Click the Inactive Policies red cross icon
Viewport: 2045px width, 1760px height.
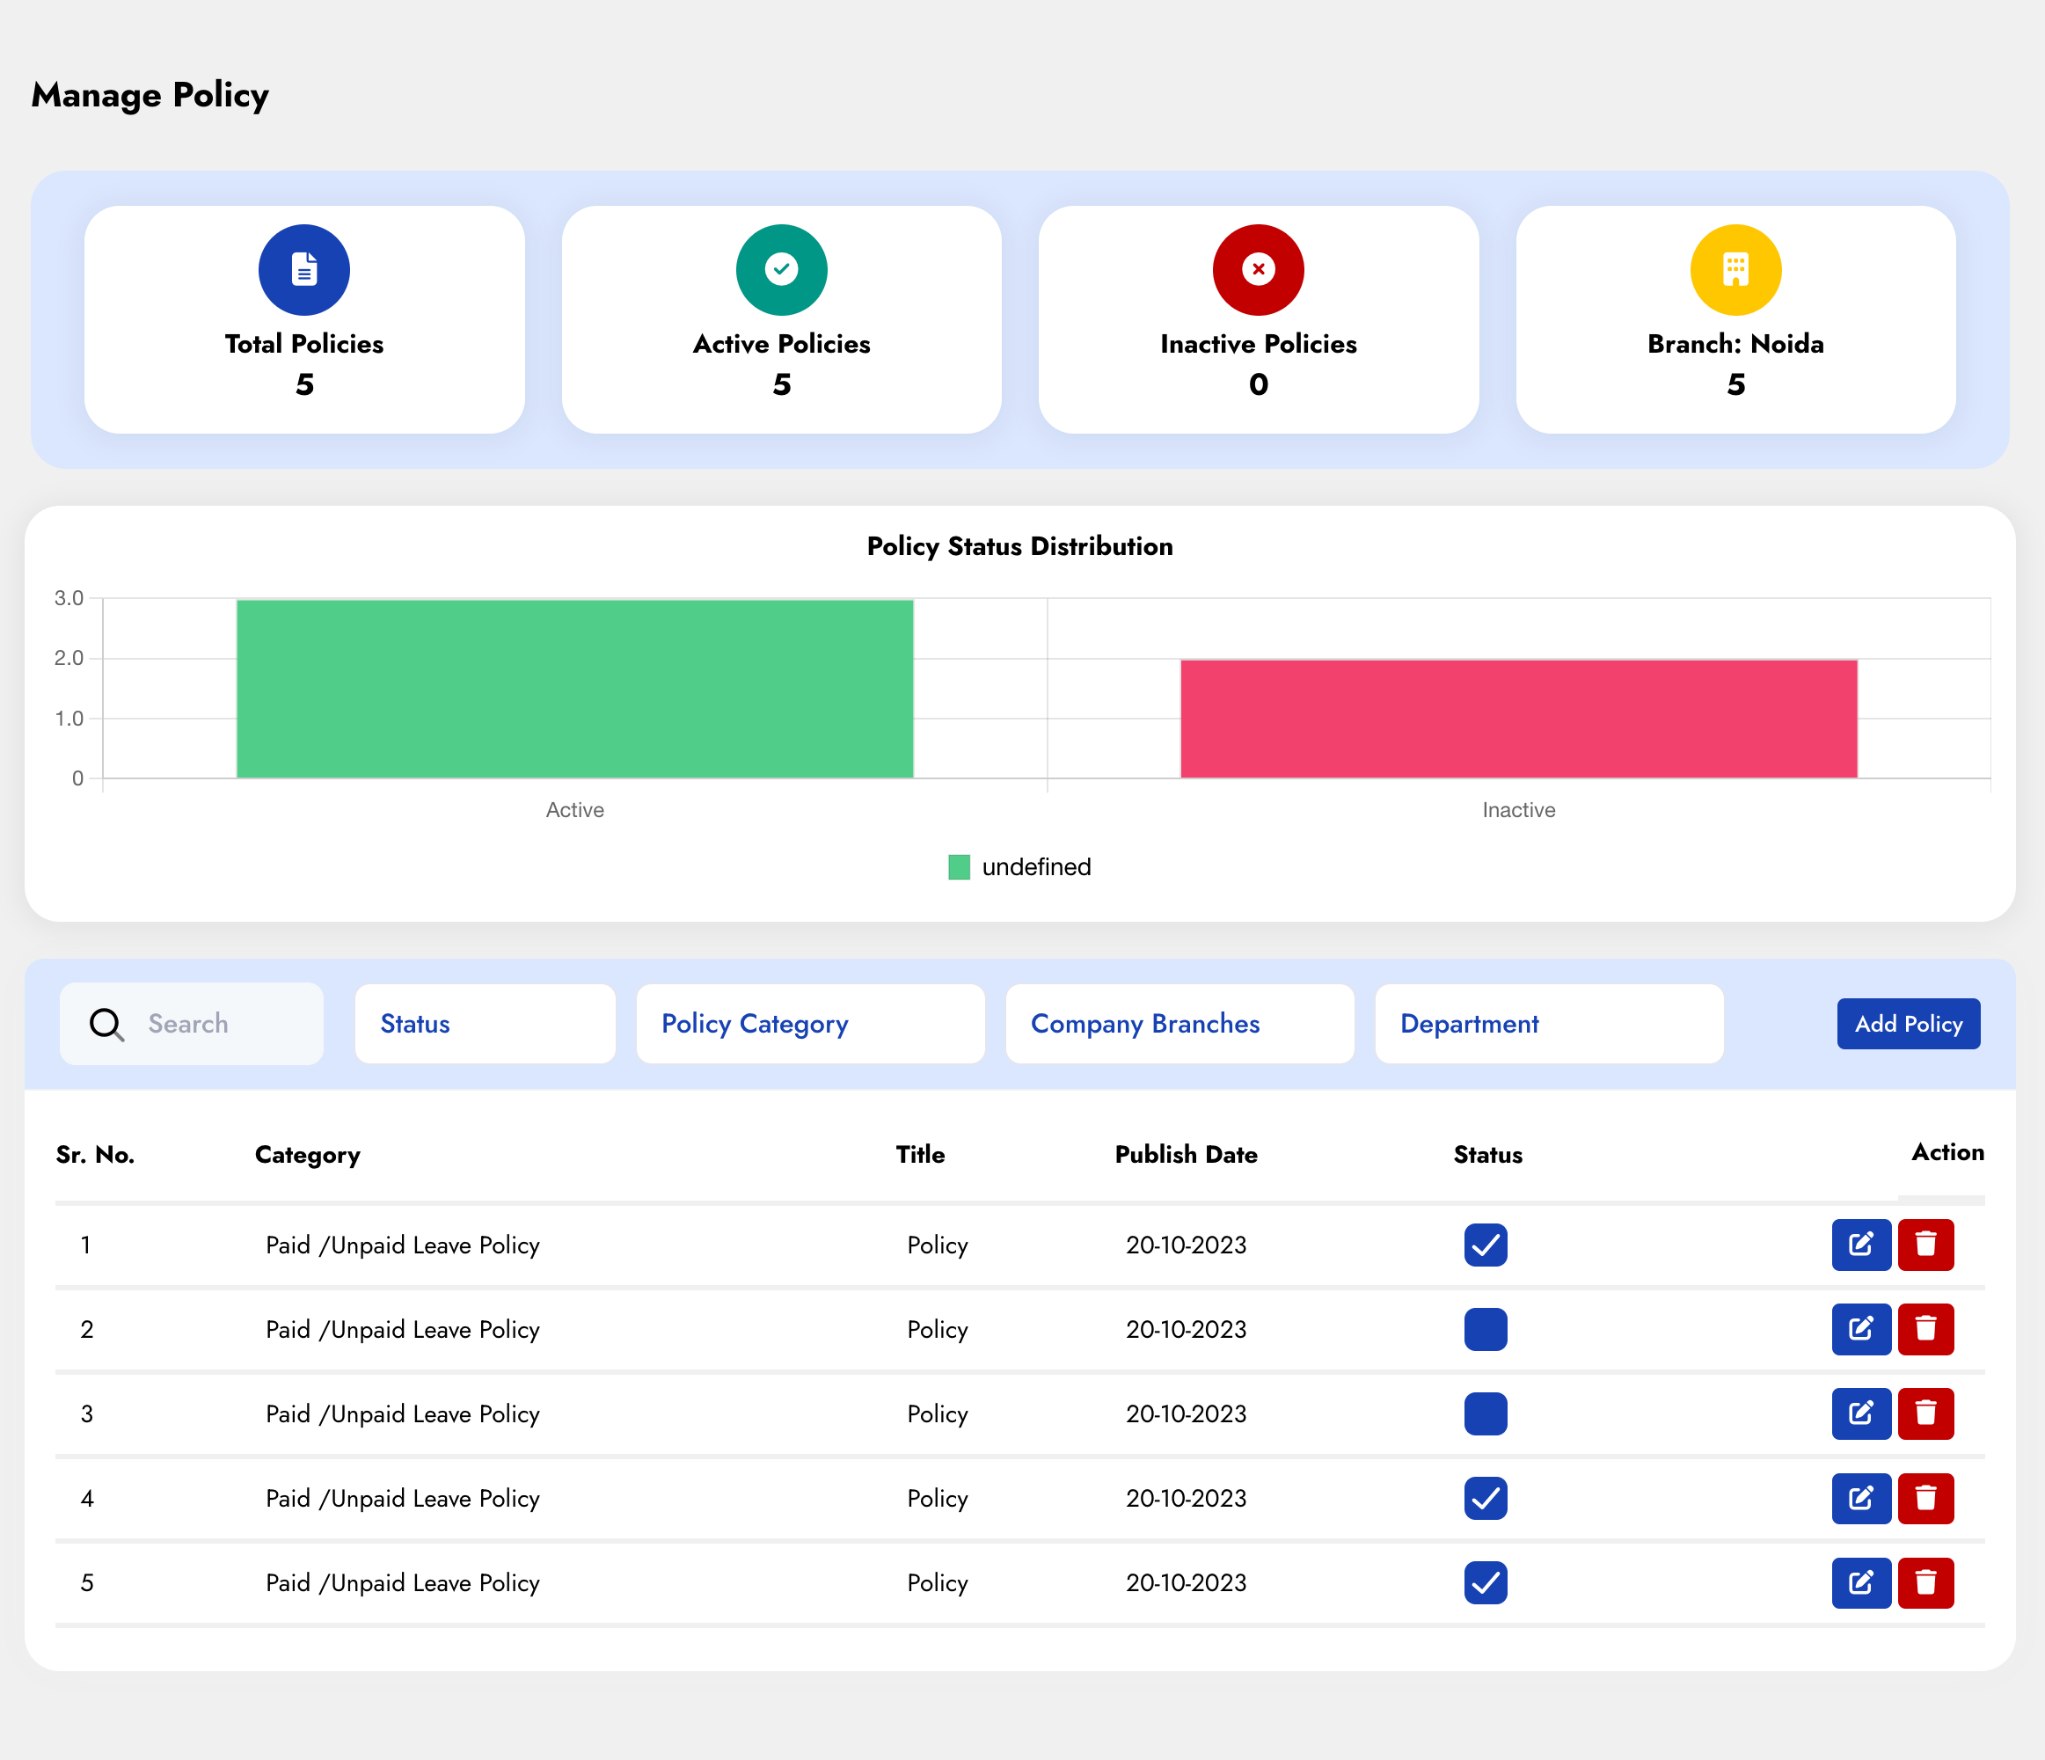coord(1258,269)
